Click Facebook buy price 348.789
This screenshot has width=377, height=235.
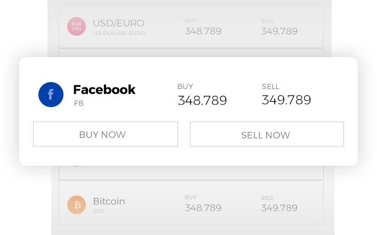point(202,100)
